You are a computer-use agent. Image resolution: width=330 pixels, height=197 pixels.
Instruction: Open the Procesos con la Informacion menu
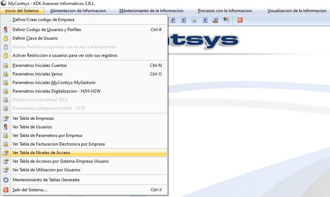point(225,11)
